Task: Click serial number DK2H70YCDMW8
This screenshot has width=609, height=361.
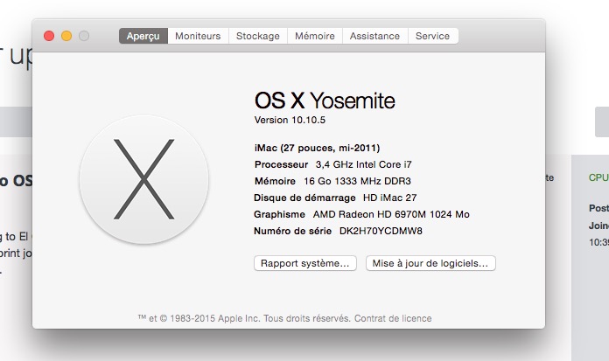Action: pos(381,231)
